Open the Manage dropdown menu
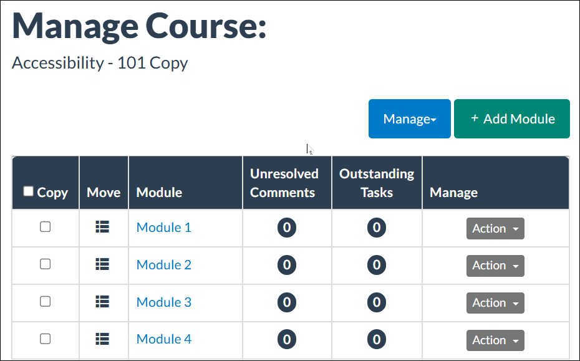 pyautogui.click(x=409, y=118)
